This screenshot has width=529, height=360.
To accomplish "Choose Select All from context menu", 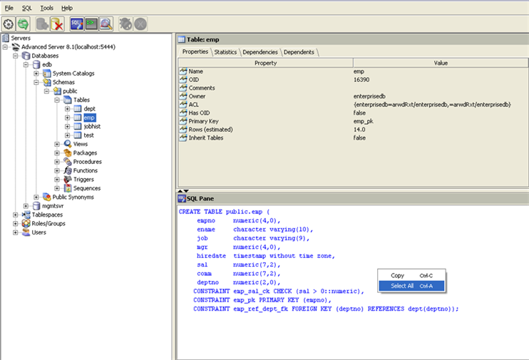I will coord(401,286).
